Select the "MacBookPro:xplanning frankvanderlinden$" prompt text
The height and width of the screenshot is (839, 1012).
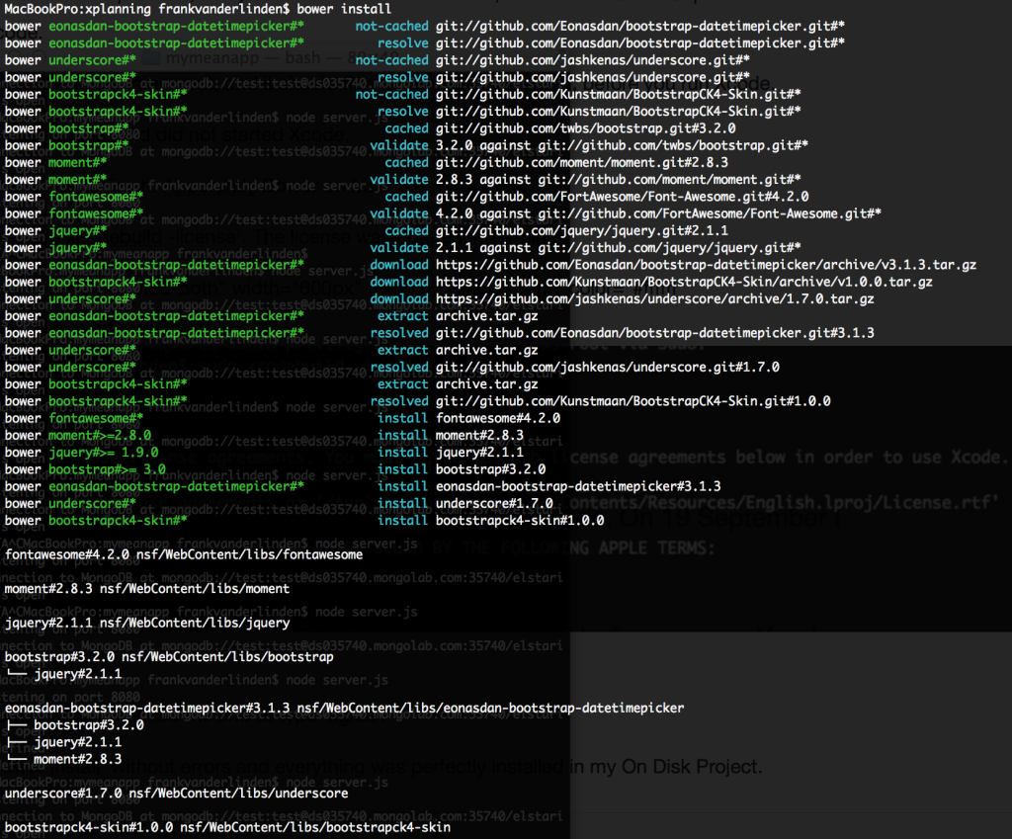coord(147,9)
